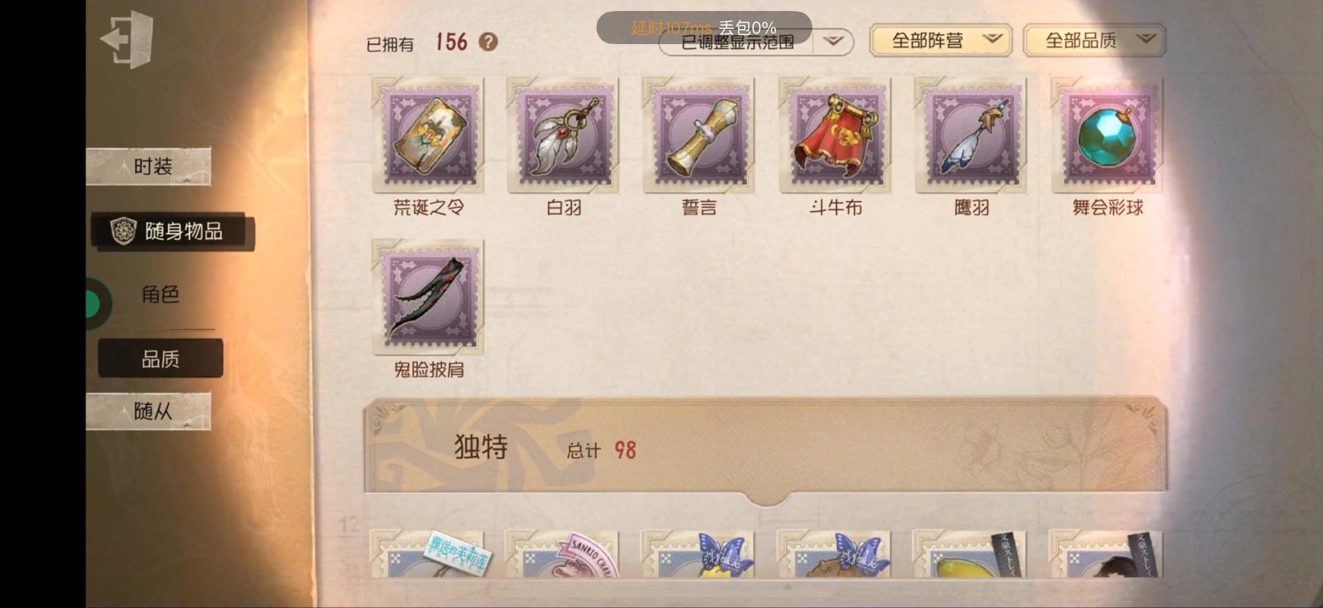Tap the exit door icon
This screenshot has height=608, width=1323.
[128, 39]
